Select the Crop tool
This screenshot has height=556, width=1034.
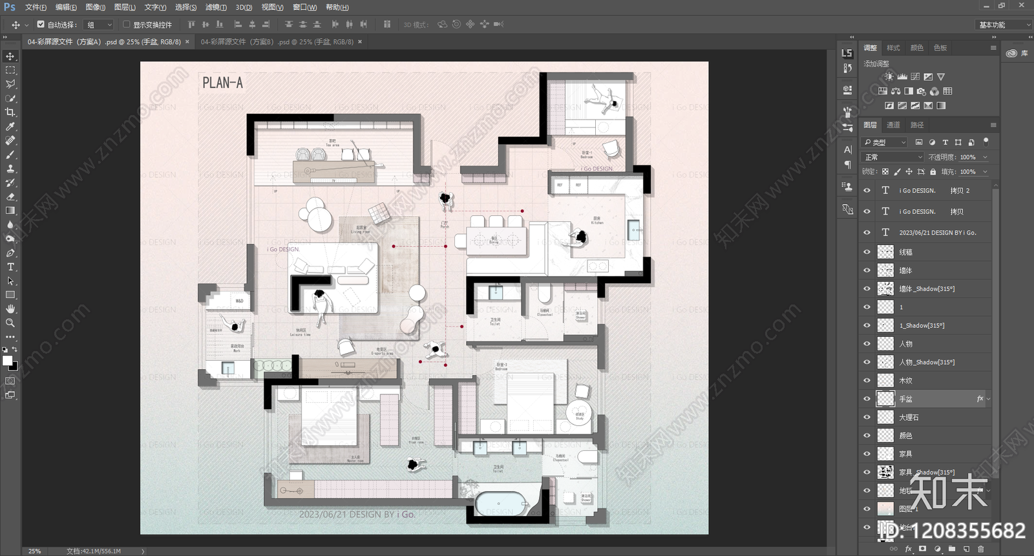pos(10,112)
